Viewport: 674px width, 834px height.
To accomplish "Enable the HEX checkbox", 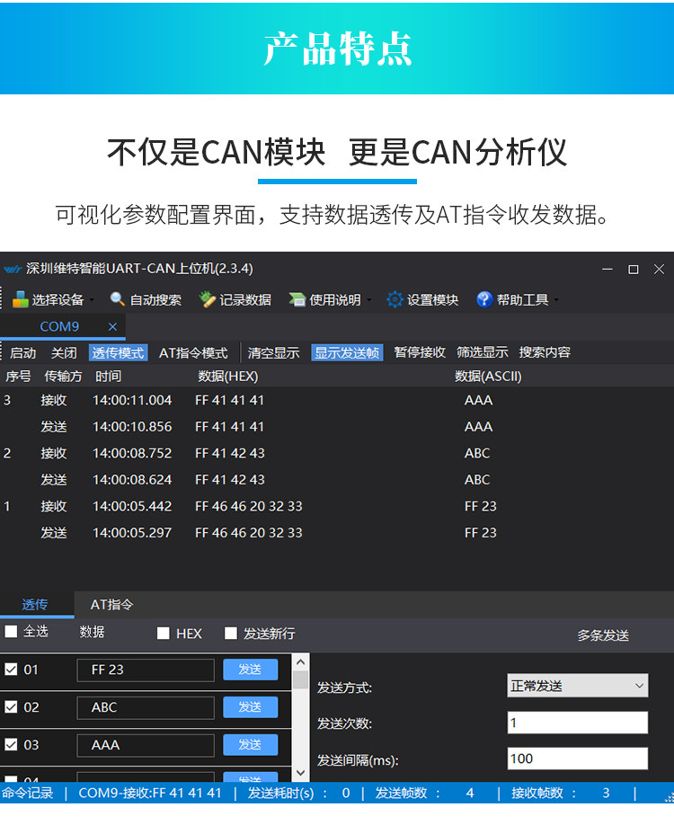I will click(164, 634).
